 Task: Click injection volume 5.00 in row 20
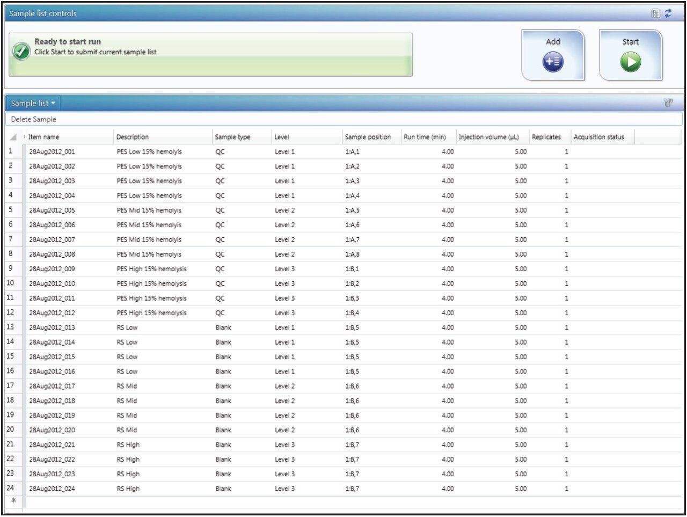[x=521, y=430]
